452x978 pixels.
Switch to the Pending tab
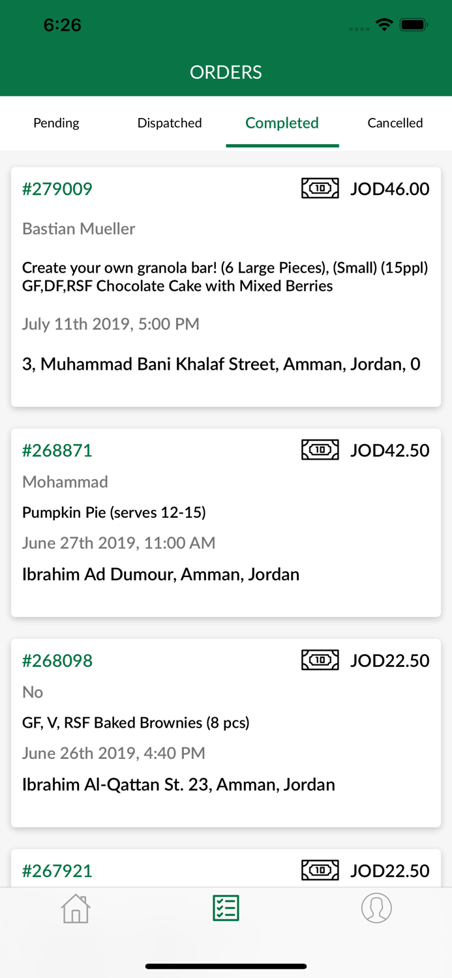(x=56, y=123)
